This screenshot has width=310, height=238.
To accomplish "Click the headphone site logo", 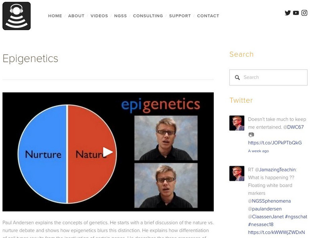I will (17, 16).
